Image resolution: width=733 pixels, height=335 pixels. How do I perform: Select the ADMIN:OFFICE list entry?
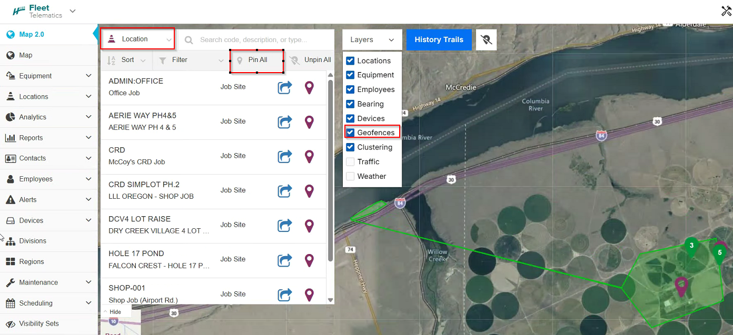214,87
